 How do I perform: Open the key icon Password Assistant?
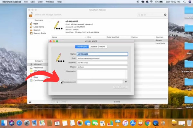click(x=126, y=82)
